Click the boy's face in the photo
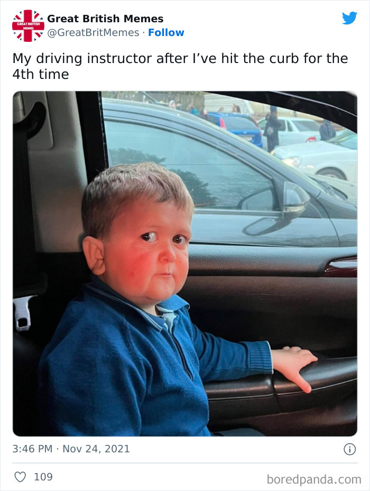 point(159,249)
